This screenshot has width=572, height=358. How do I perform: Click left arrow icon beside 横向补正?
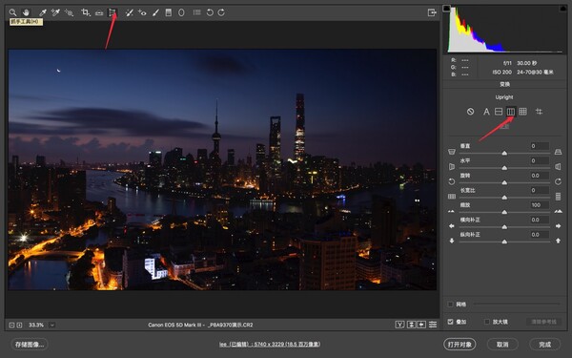[x=452, y=226]
